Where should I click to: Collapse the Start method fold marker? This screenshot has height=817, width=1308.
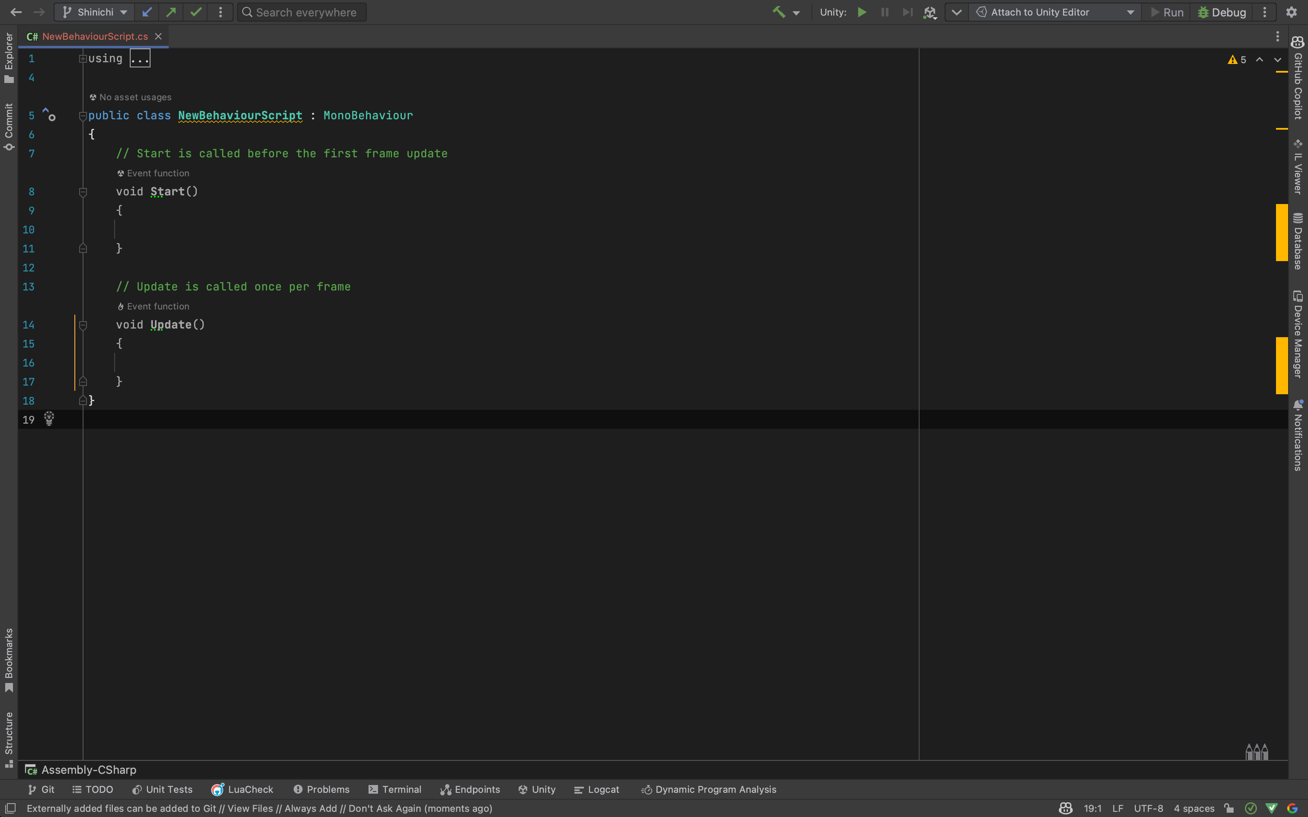point(83,192)
